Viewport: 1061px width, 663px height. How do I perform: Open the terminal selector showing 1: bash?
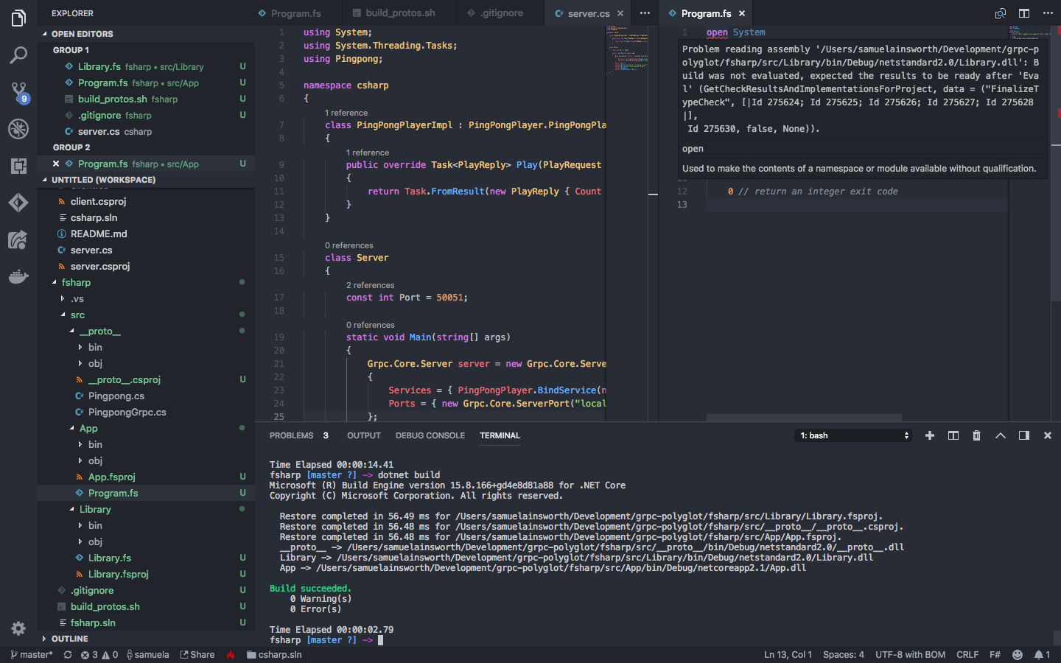click(x=852, y=435)
